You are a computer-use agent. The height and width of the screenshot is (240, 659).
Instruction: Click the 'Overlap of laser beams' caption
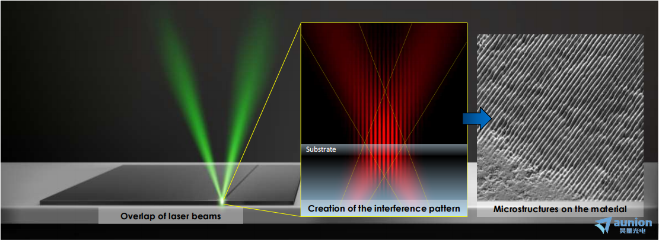click(171, 216)
